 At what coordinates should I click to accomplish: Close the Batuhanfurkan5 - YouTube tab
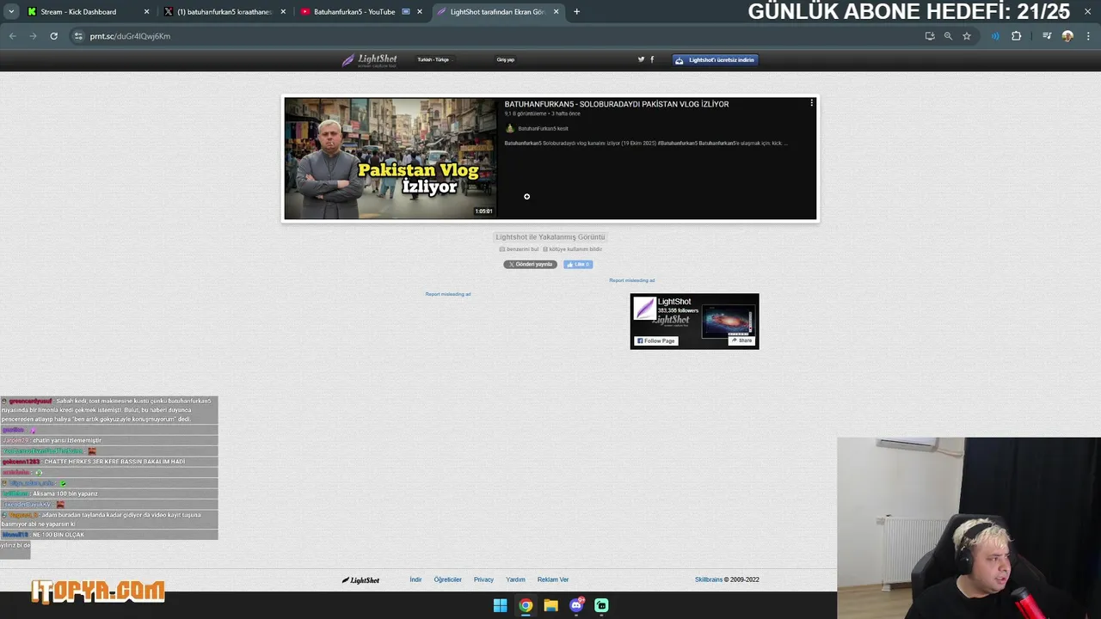(420, 12)
